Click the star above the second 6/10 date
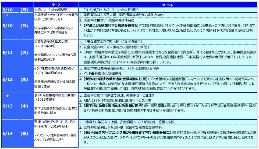259x149 pixels. coord(8,15)
